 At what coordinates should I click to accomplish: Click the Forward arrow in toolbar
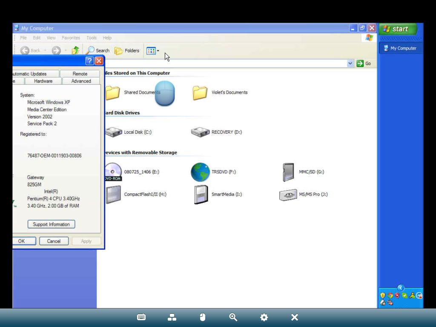click(x=56, y=50)
